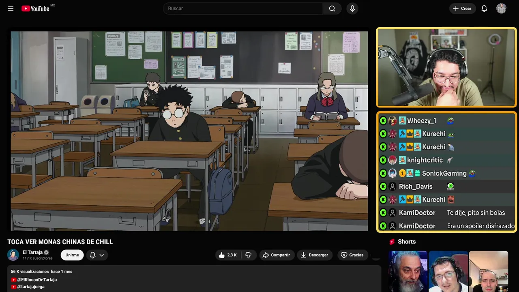
Task: Click the 'hace 1 mes' upload date
Action: tap(62, 271)
